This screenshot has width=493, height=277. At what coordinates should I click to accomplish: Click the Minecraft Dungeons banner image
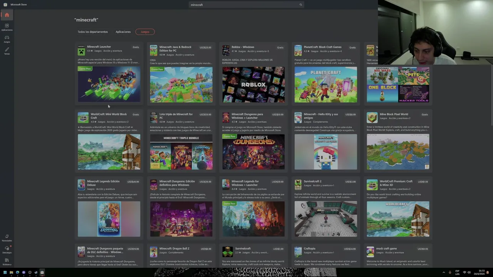[x=253, y=152]
